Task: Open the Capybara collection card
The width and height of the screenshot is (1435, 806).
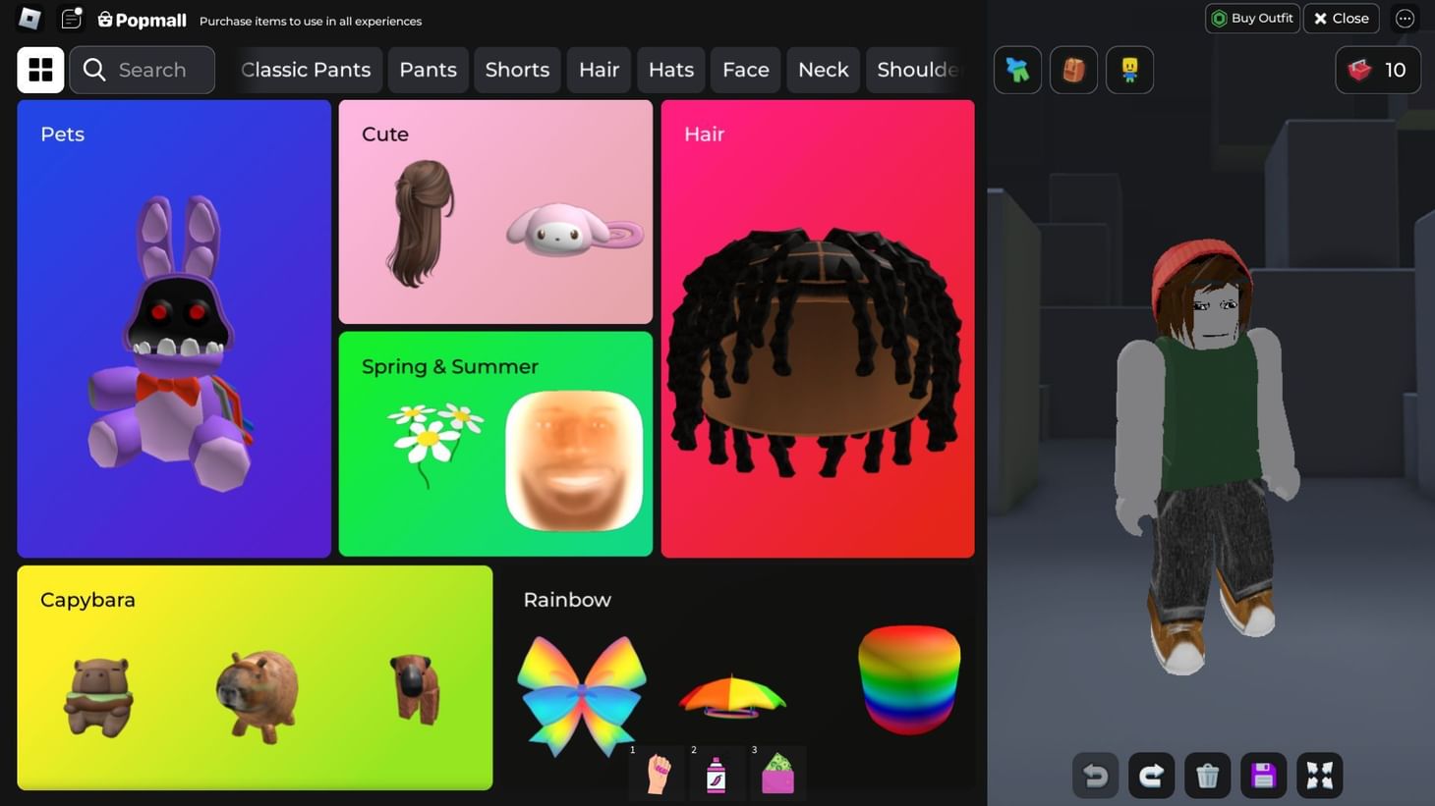Action: (254, 677)
